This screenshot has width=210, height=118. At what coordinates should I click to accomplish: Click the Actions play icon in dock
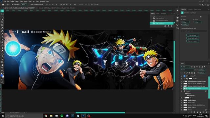(178, 10)
